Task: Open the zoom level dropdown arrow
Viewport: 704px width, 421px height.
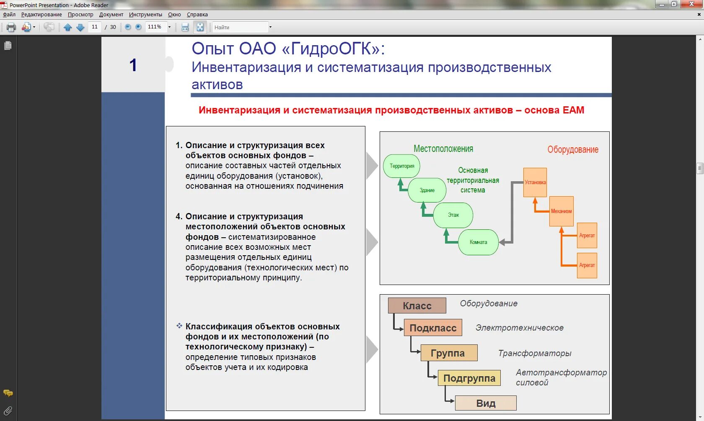Action: (x=169, y=27)
